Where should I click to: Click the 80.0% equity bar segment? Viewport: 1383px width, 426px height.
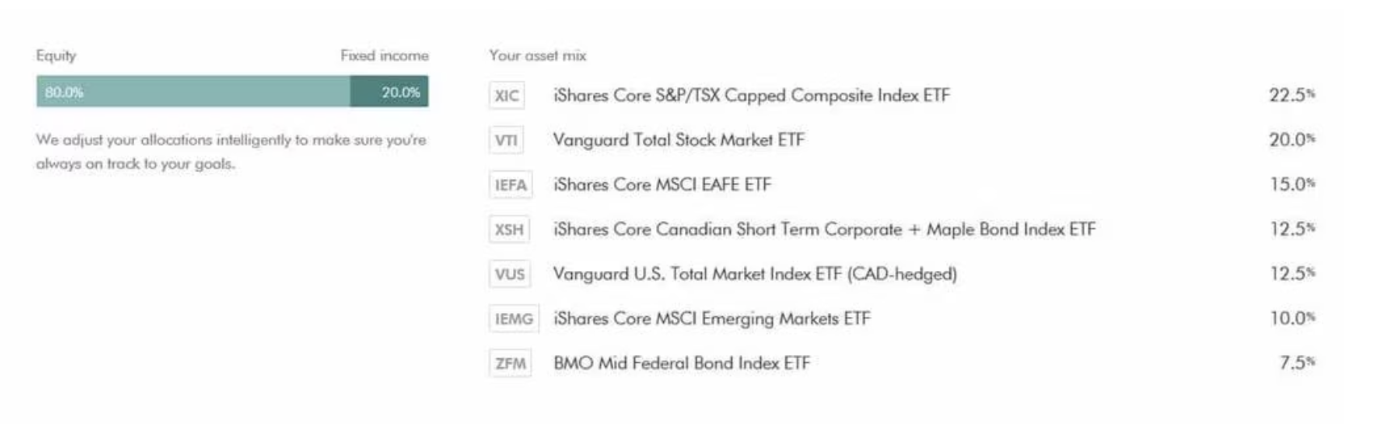pos(193,92)
